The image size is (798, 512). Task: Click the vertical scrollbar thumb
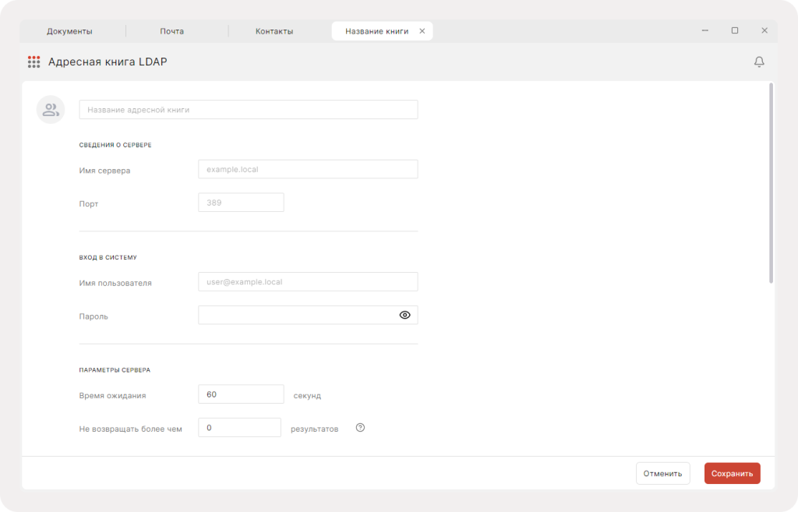click(x=771, y=183)
